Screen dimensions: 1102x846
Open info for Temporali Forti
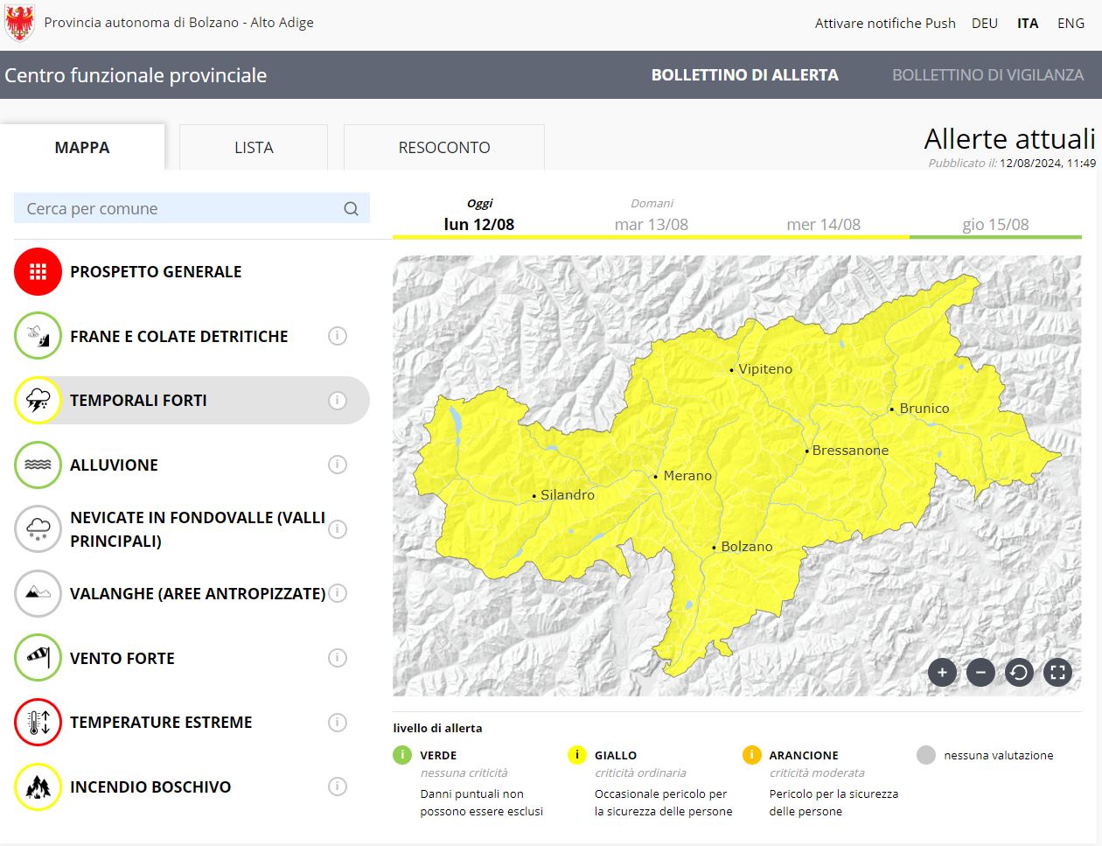point(338,401)
